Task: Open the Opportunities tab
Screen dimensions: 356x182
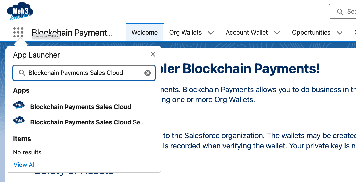Action: tap(311, 33)
